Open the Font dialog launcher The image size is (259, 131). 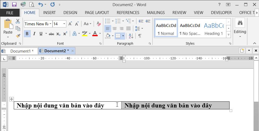[100, 44]
